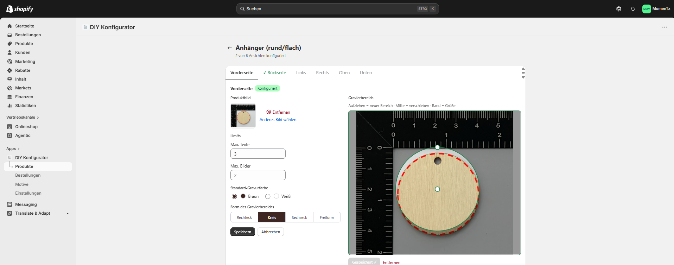674x265 pixels.
Task: Click the panel scroll up arrow
Action: point(523,69)
